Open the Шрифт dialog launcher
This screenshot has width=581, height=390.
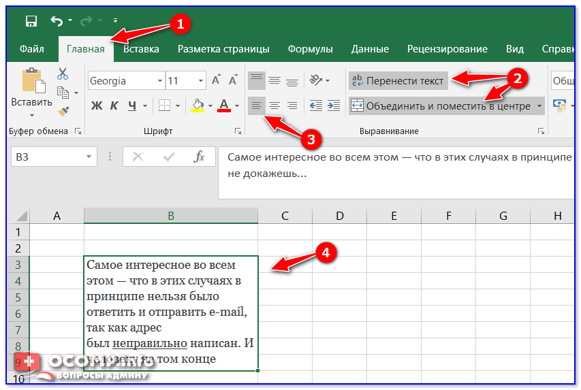(238, 131)
